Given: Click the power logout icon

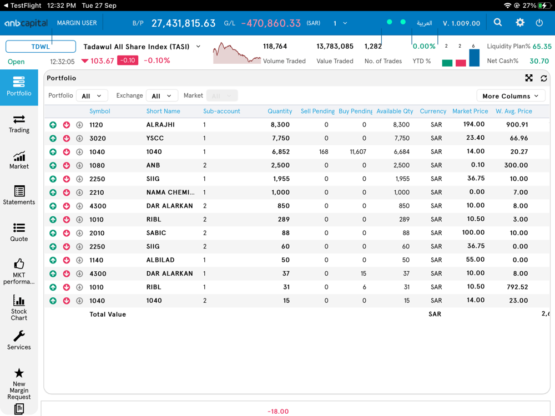Looking at the screenshot, I should click(x=539, y=23).
